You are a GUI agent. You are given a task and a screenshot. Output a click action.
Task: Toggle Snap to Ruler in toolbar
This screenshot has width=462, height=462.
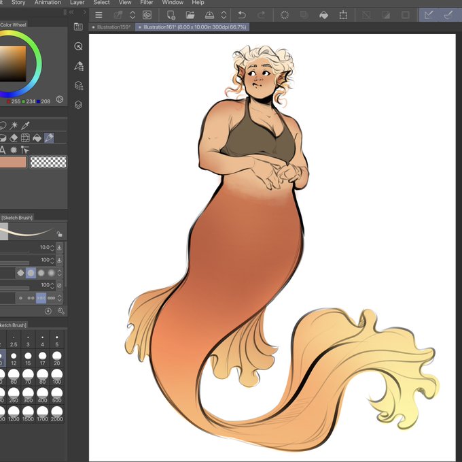tap(429, 15)
